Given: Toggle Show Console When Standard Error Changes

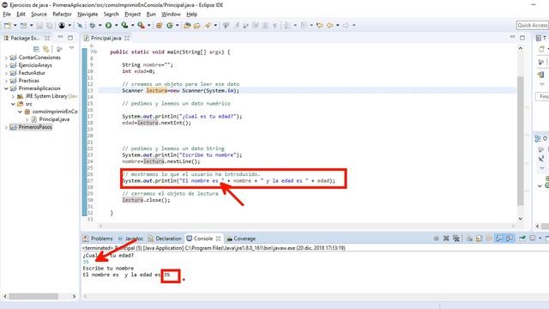Looking at the screenshot, I should (510, 239).
